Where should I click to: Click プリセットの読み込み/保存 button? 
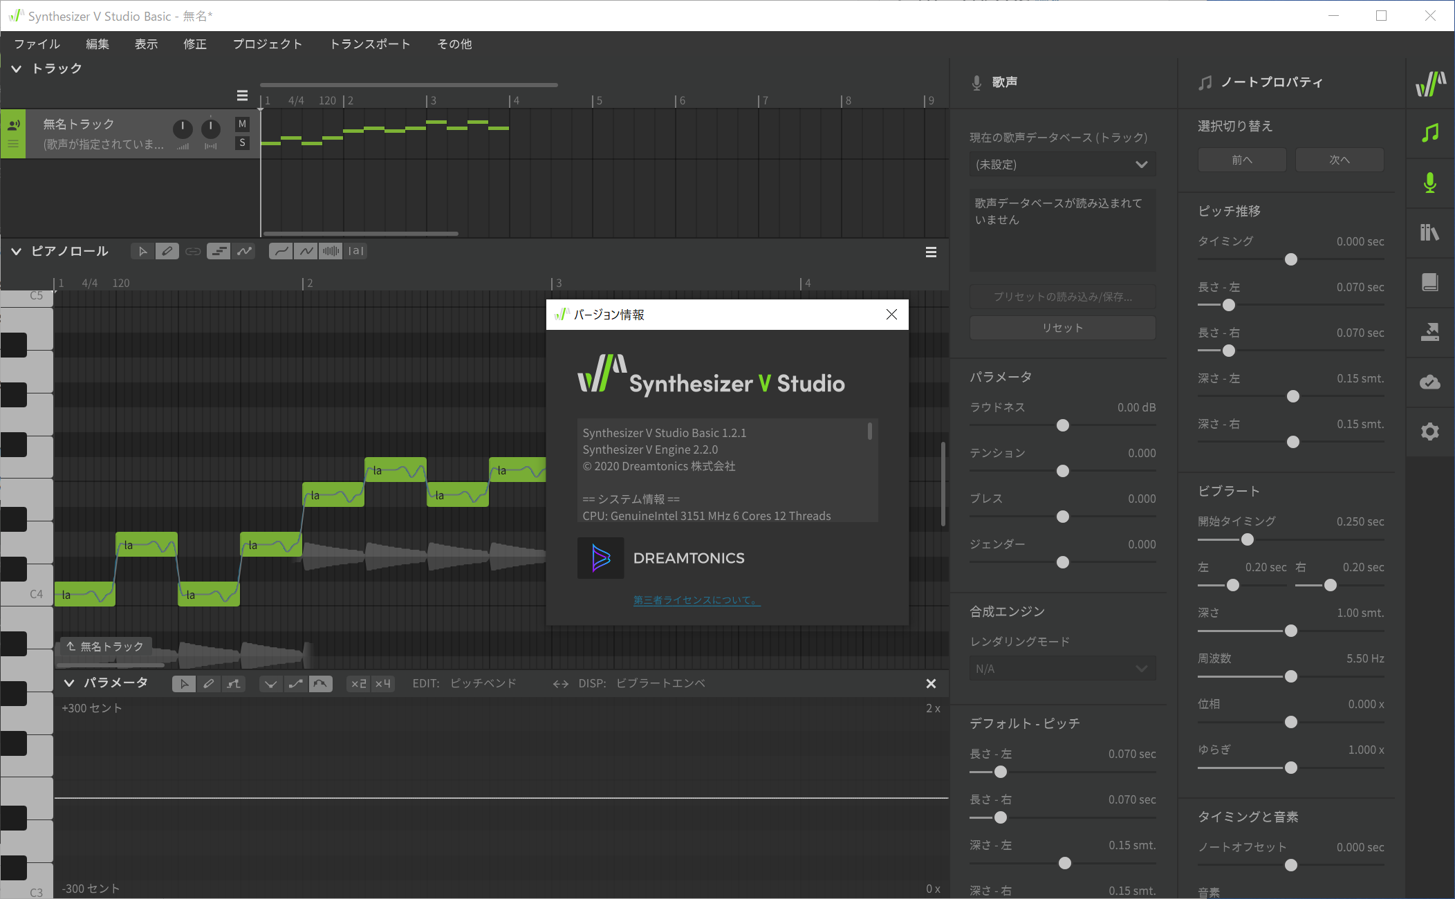[x=1062, y=297]
